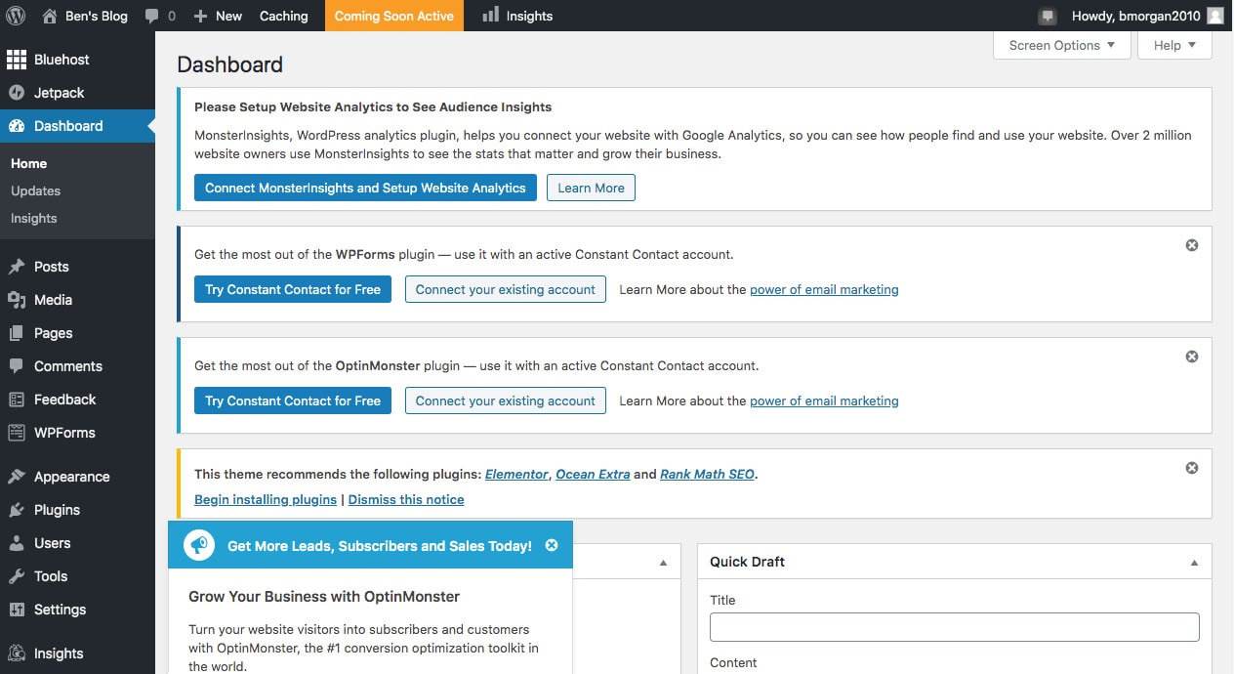Click the Quick Draft widget heading
The image size is (1234, 674).
747,562
